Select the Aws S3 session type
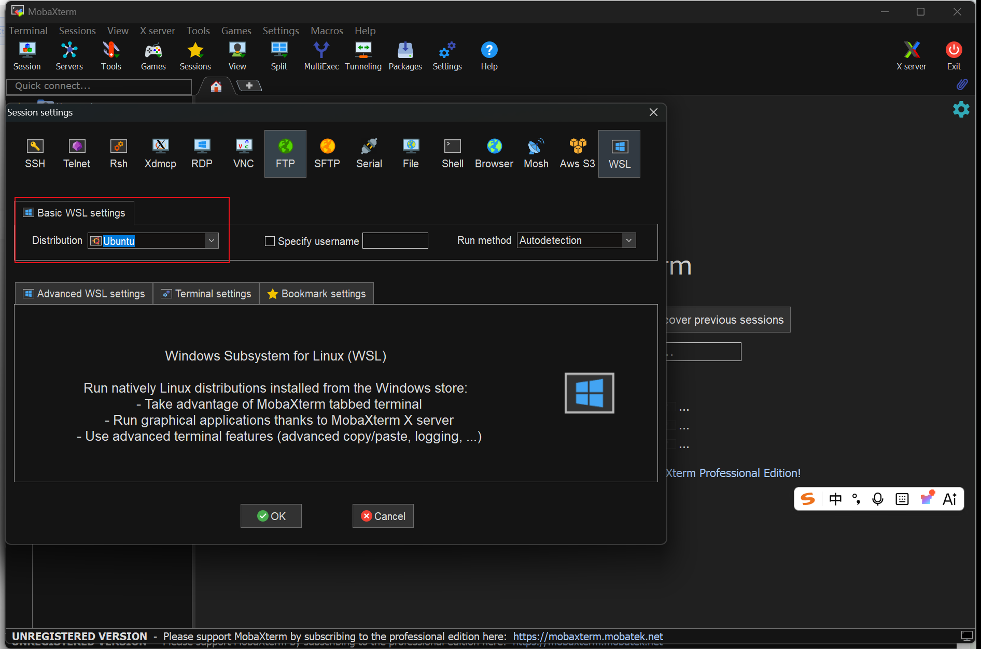This screenshot has width=981, height=649. pyautogui.click(x=578, y=154)
